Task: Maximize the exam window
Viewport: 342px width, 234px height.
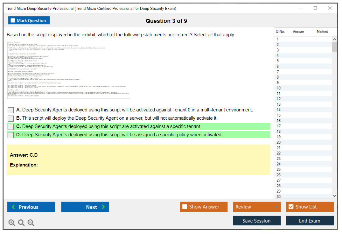Action: point(315,8)
